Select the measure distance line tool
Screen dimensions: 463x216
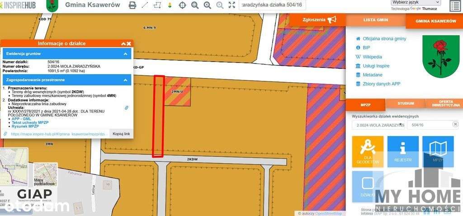pos(145,5)
